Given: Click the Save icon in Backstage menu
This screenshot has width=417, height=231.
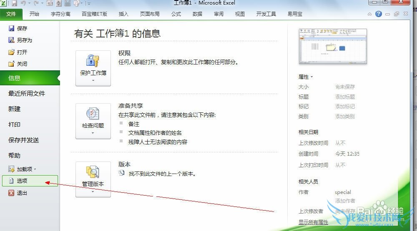Looking at the screenshot, I should point(11,28).
